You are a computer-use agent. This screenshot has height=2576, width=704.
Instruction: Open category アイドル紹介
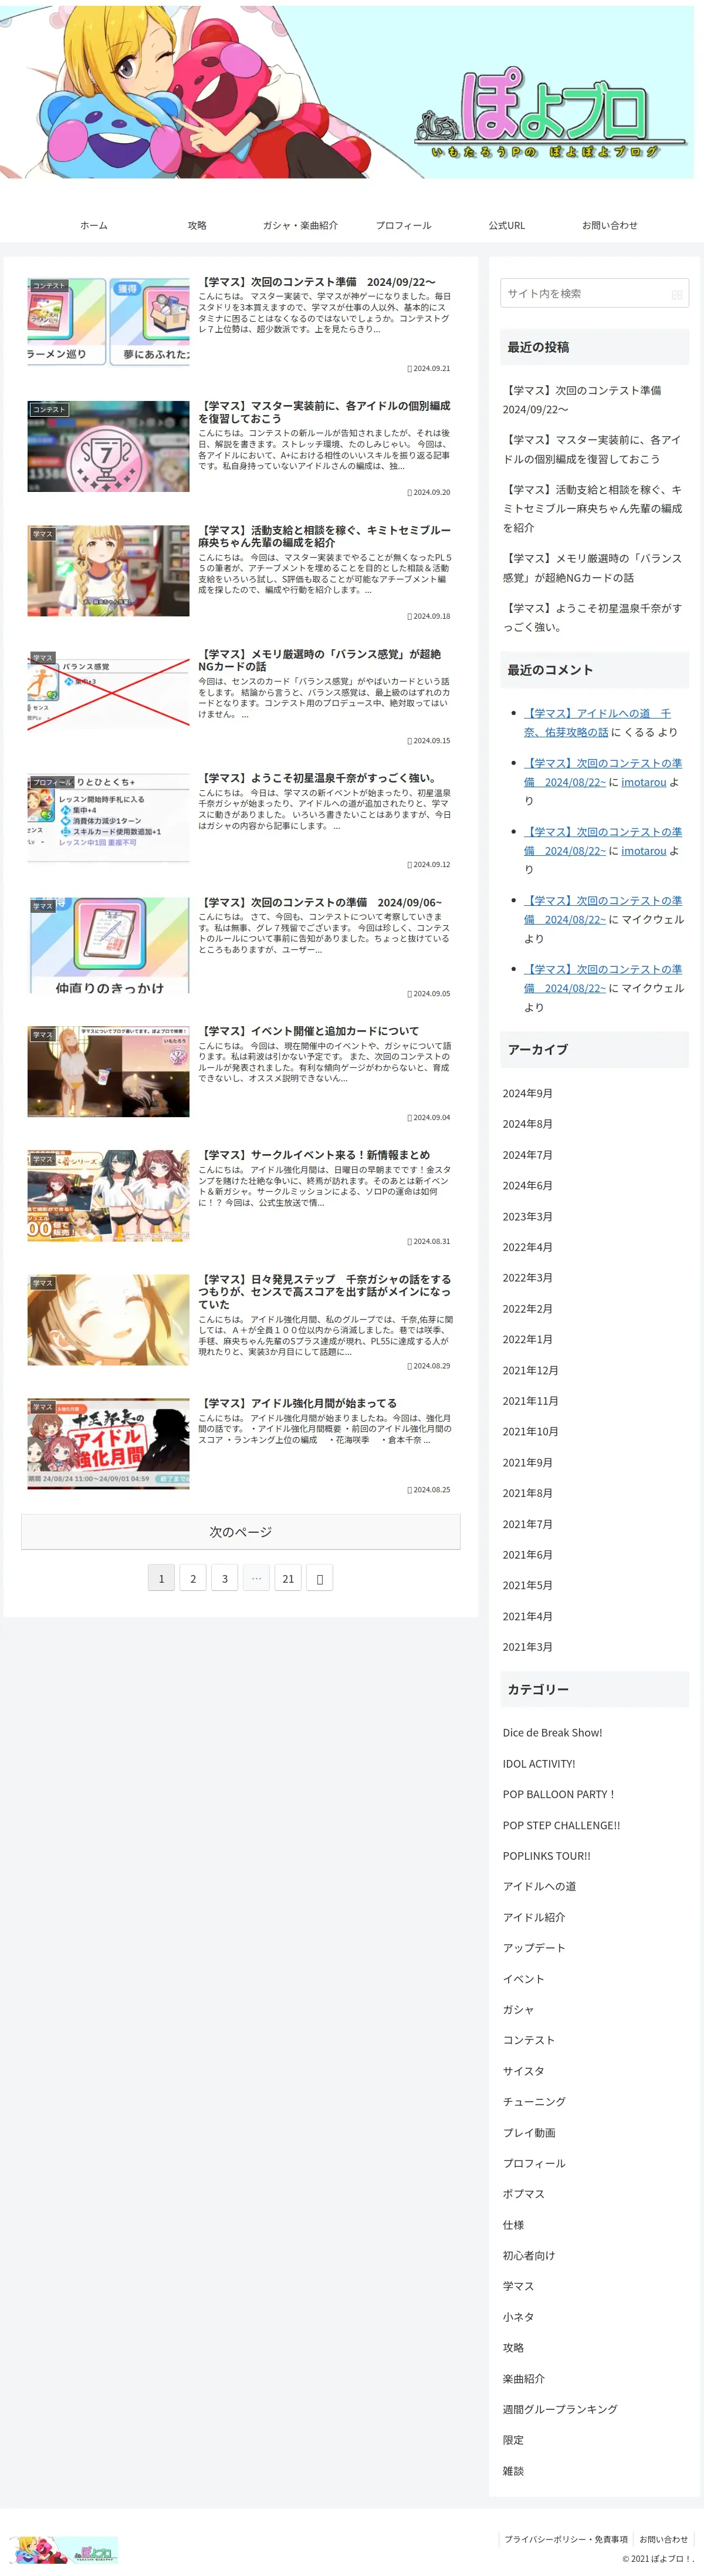point(533,1917)
